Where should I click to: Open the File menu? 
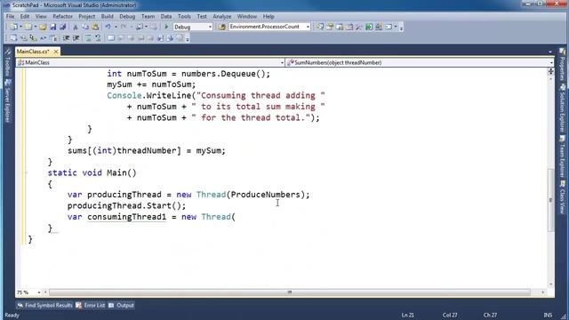point(10,16)
